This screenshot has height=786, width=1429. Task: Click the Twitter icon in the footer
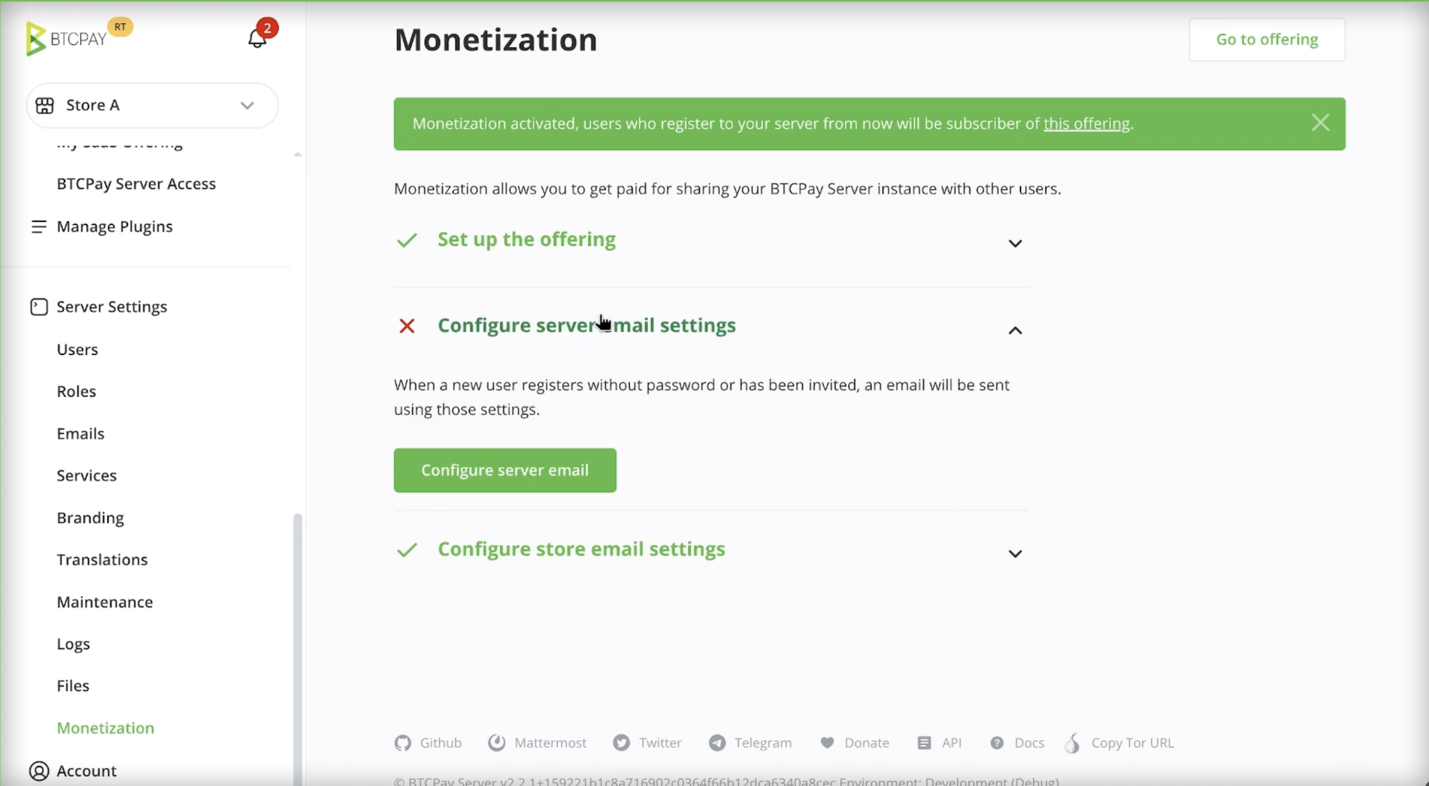click(x=622, y=743)
